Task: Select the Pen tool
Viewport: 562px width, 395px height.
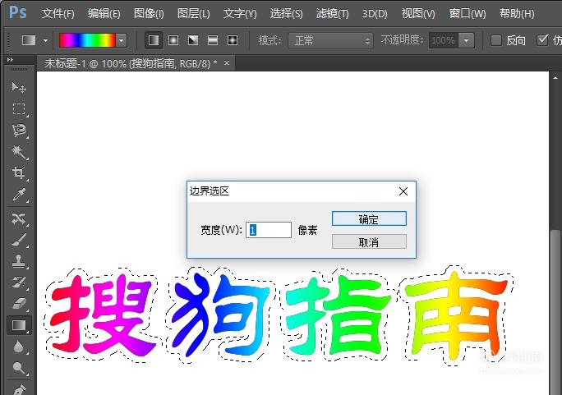Action: [18, 389]
